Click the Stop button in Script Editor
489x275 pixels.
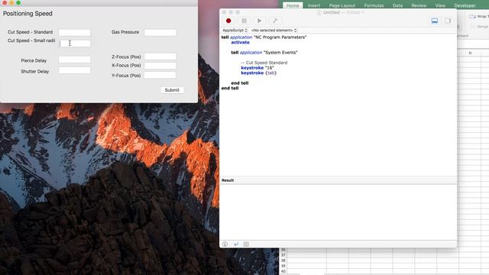point(244,21)
